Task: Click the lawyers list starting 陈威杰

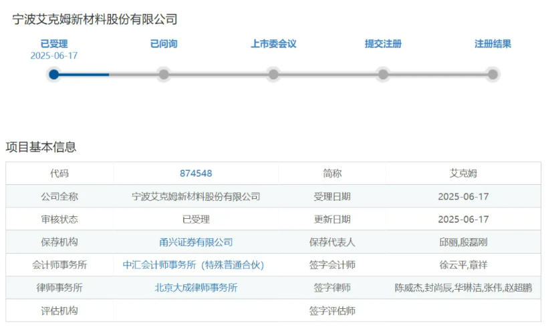Action: pyautogui.click(x=463, y=288)
